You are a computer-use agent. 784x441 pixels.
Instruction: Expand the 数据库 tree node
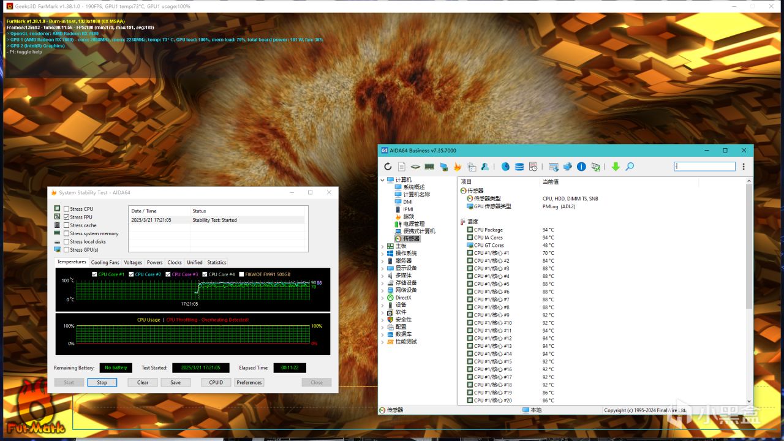(383, 334)
